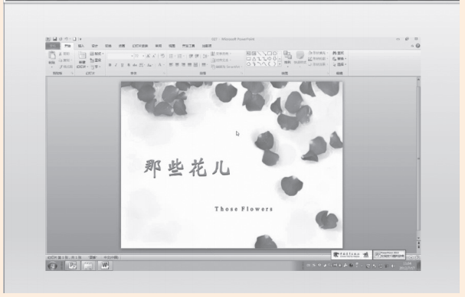Open the Shape Effects dropdown
This screenshot has height=297, width=465.
click(318, 64)
